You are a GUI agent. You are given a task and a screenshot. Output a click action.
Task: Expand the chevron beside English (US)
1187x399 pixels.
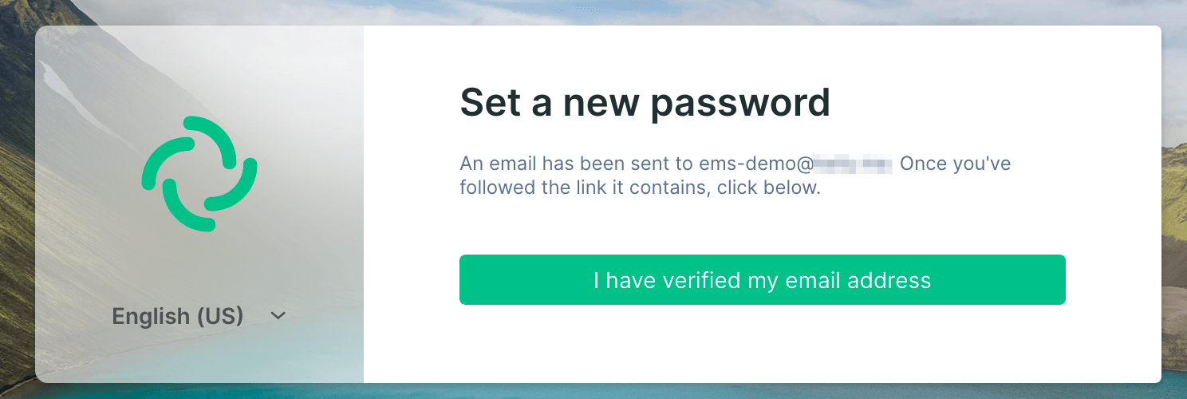(278, 316)
